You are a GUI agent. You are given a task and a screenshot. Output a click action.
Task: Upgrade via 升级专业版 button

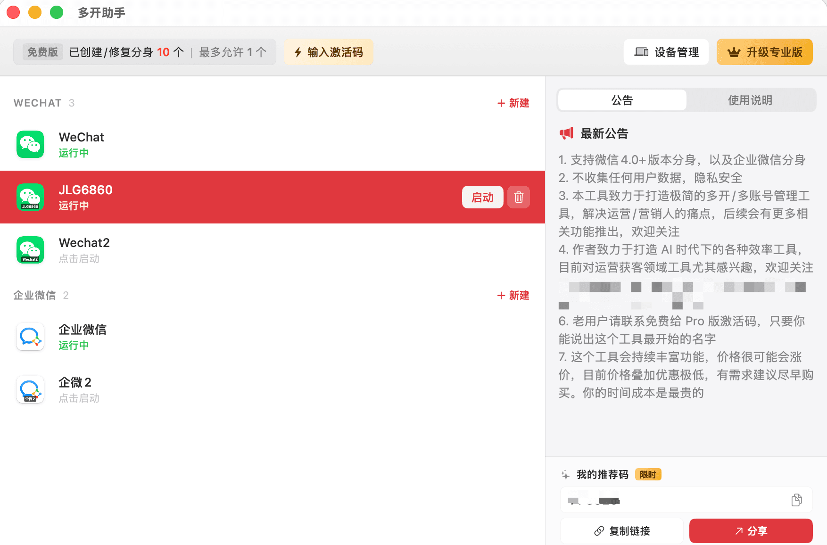(765, 52)
